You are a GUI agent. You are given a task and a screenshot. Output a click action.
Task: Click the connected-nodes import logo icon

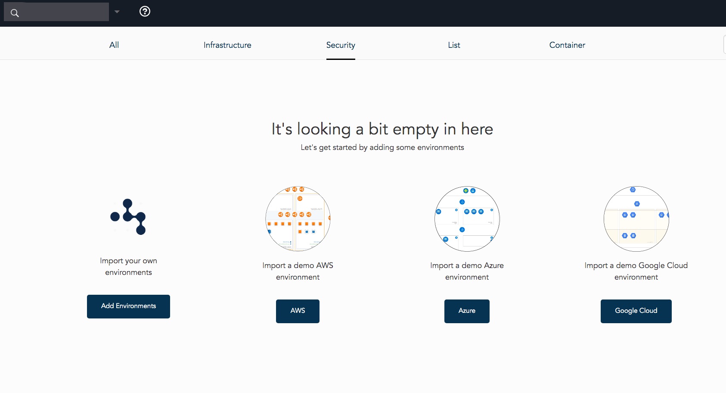pos(128,217)
